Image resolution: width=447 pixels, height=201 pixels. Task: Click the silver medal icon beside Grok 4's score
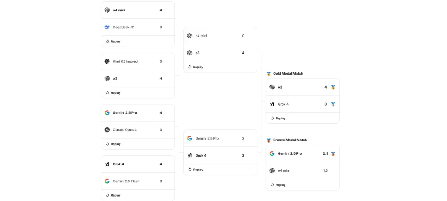[x=333, y=104]
